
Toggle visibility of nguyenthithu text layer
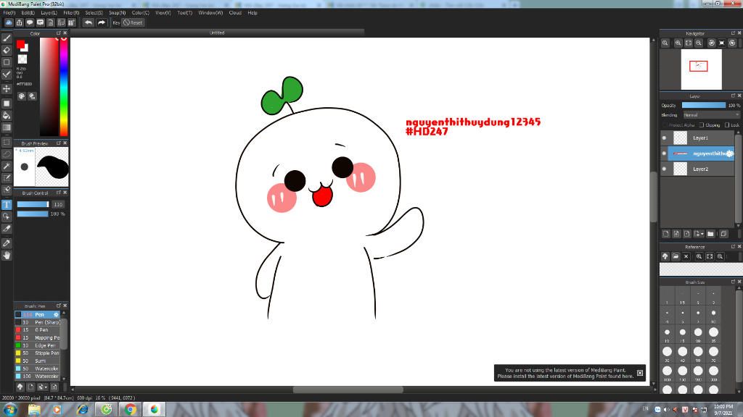665,153
